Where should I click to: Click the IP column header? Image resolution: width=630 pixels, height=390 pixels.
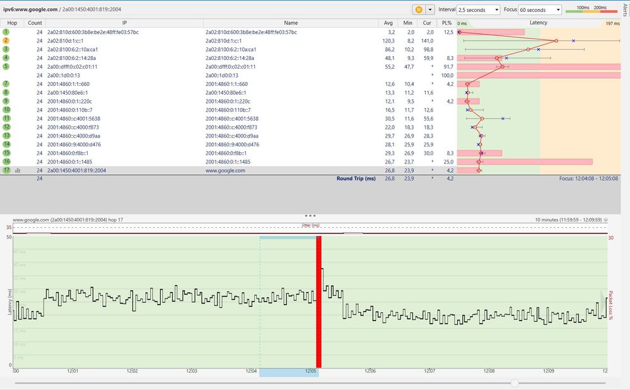pos(124,23)
